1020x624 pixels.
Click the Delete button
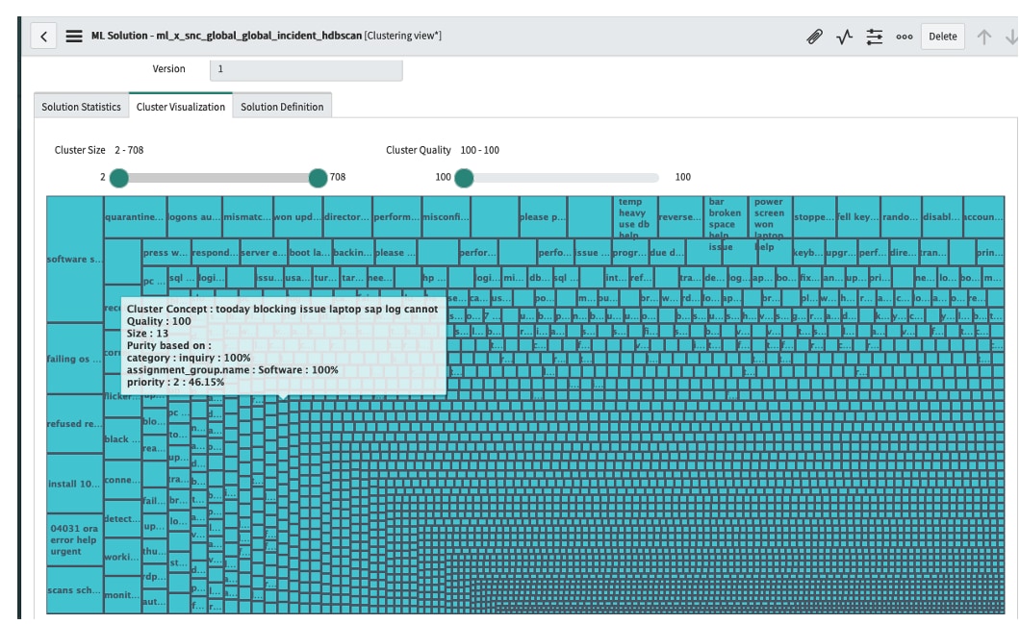tap(942, 37)
